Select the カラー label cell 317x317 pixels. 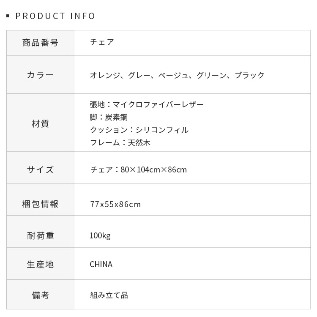[x=40, y=75]
